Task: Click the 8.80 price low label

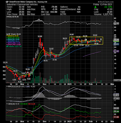Action: point(14,80)
